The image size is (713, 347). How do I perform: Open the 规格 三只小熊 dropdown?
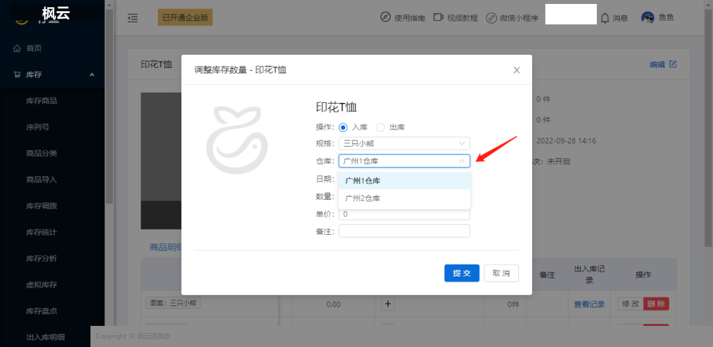coord(404,144)
